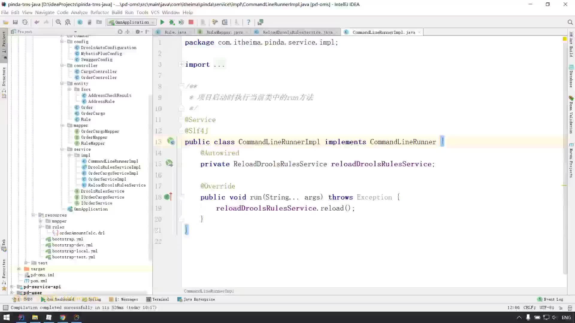Click the run gutter icon on line 13
The image size is (575, 323).
171,141
